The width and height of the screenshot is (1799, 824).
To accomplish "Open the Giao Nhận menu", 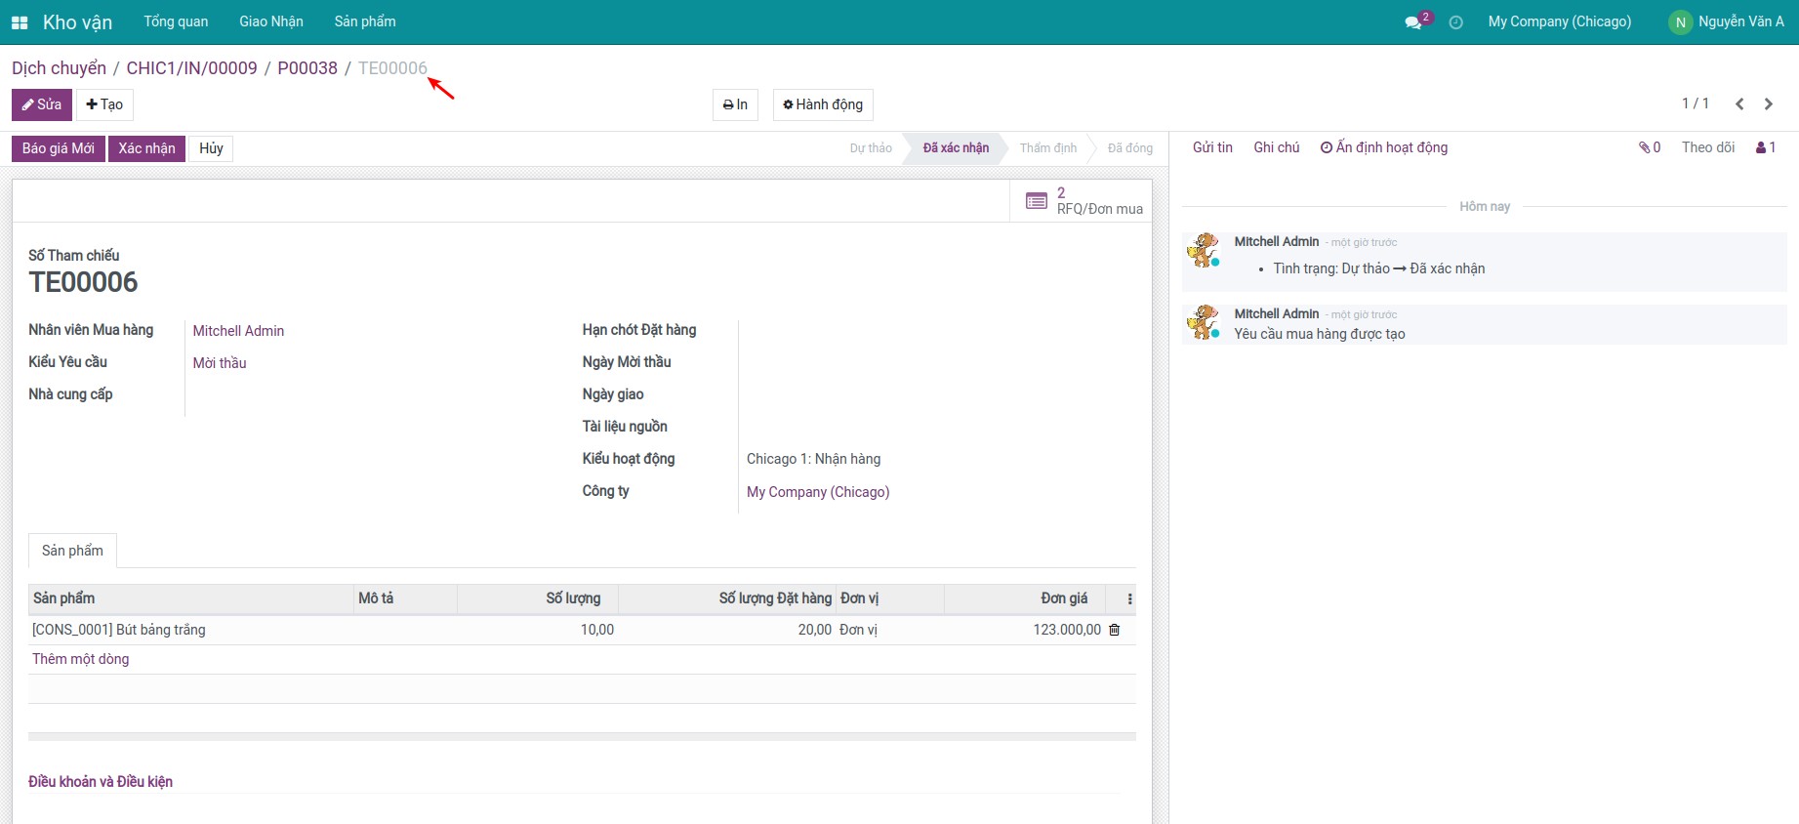I will click(271, 21).
